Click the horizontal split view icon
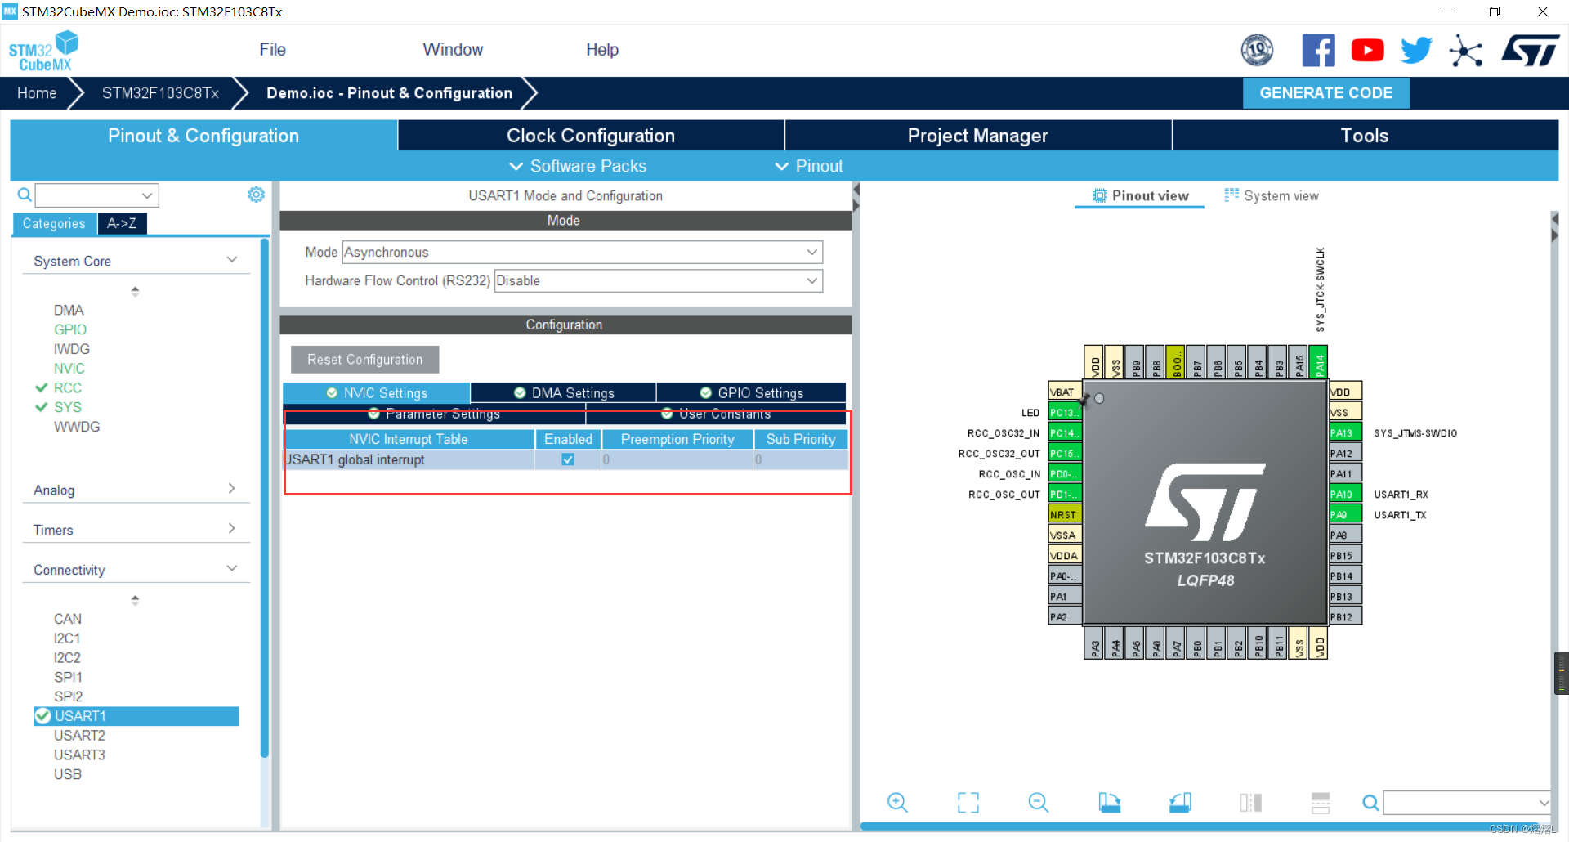Viewport: 1569px width, 842px height. pos(1321,803)
